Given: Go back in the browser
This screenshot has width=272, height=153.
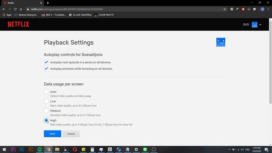Looking at the screenshot, I should (x=4, y=9).
